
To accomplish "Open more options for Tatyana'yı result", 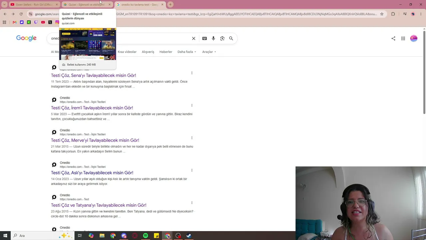I will click(192, 203).
